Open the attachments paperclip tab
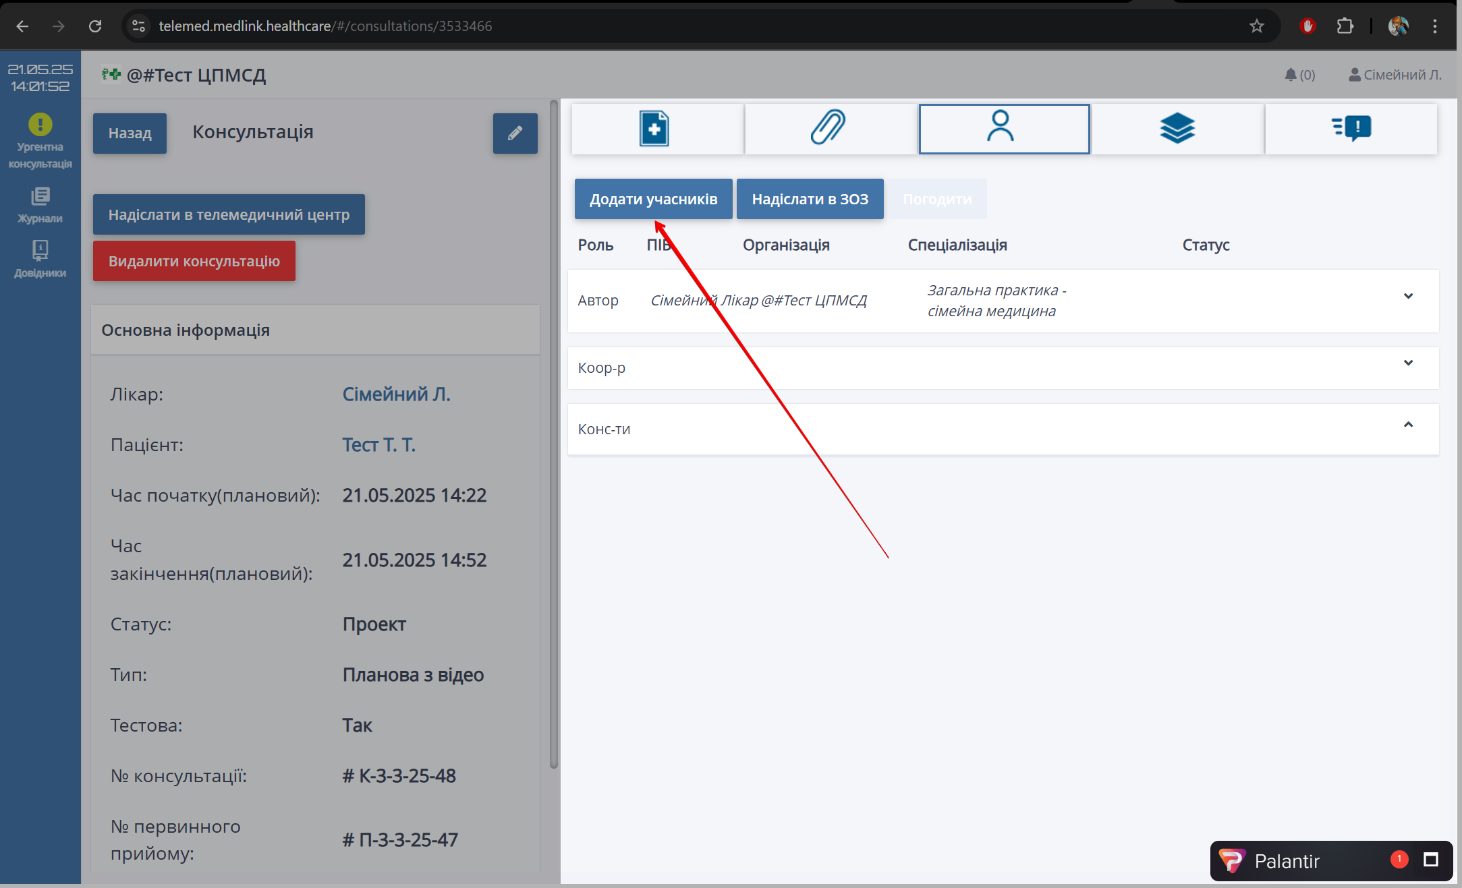This screenshot has height=888, width=1462. (829, 128)
